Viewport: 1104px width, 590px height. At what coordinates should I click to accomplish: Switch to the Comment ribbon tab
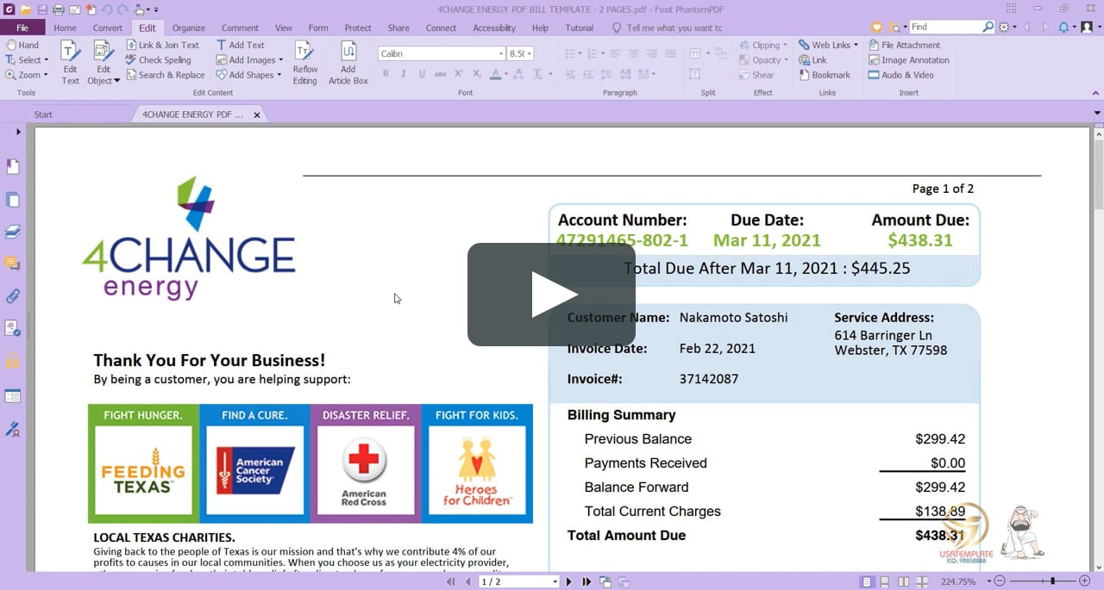pos(240,28)
